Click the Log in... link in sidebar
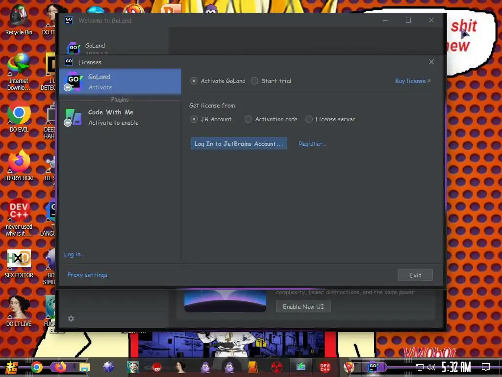 pyautogui.click(x=74, y=254)
